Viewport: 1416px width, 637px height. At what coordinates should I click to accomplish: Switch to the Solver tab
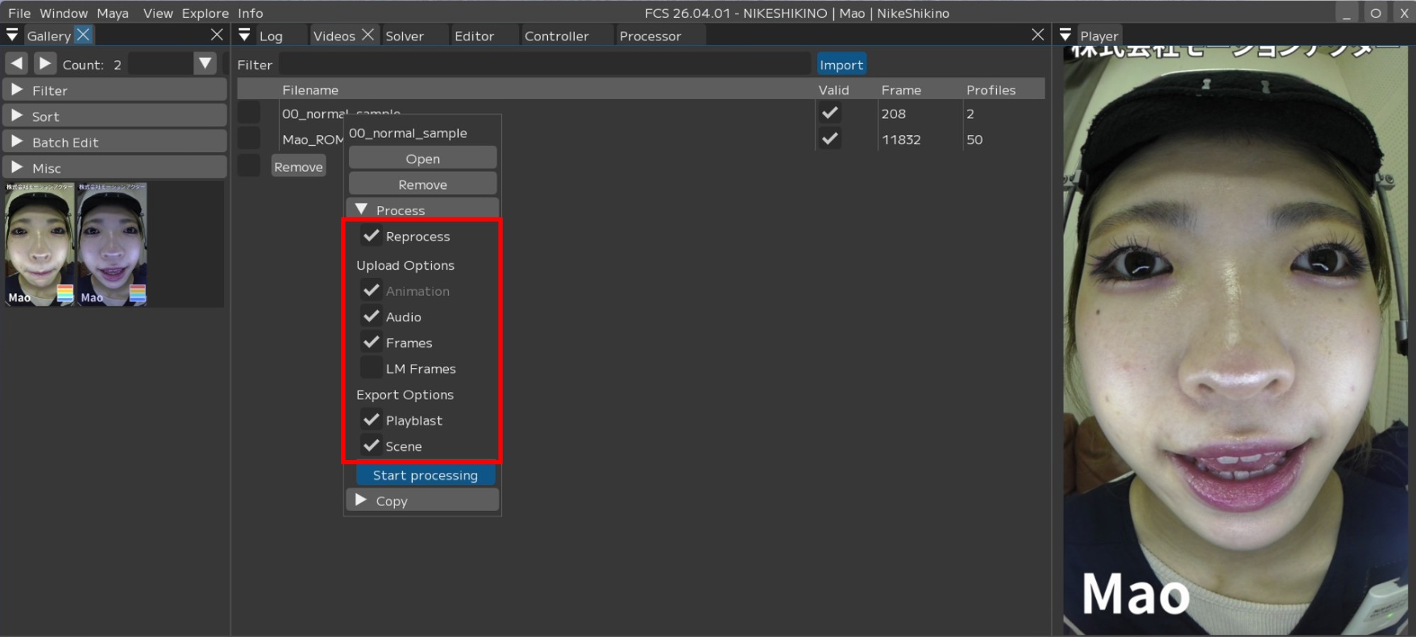pos(404,36)
